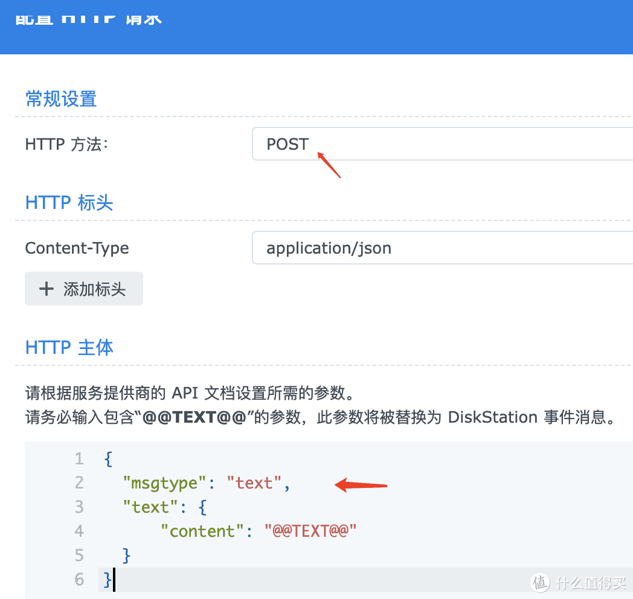Open the HTTP 方法 POST dropdown
Screen dimensions: 633x599
tap(441, 144)
